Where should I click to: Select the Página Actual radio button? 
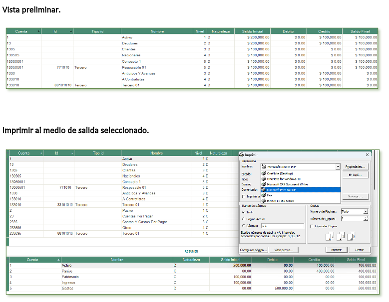pos(243,219)
